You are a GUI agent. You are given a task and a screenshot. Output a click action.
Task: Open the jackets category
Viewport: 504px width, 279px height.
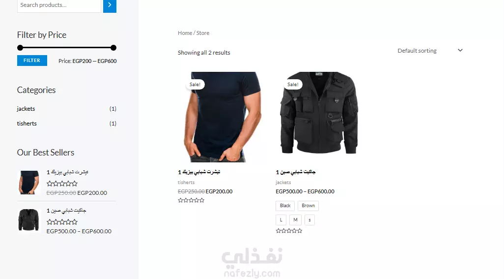(x=26, y=109)
